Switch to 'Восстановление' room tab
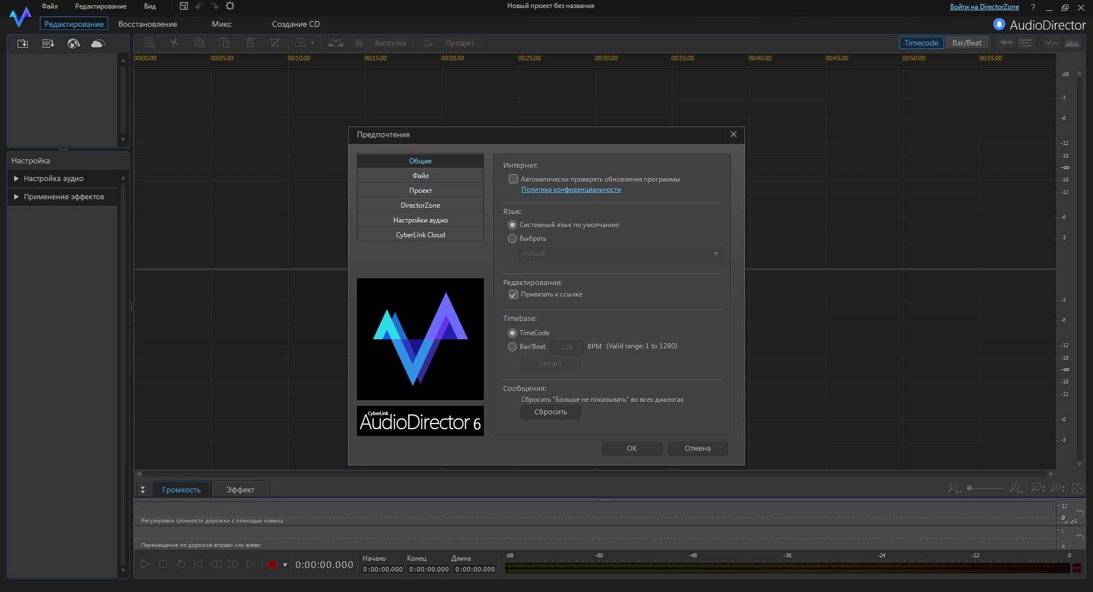 click(x=147, y=24)
